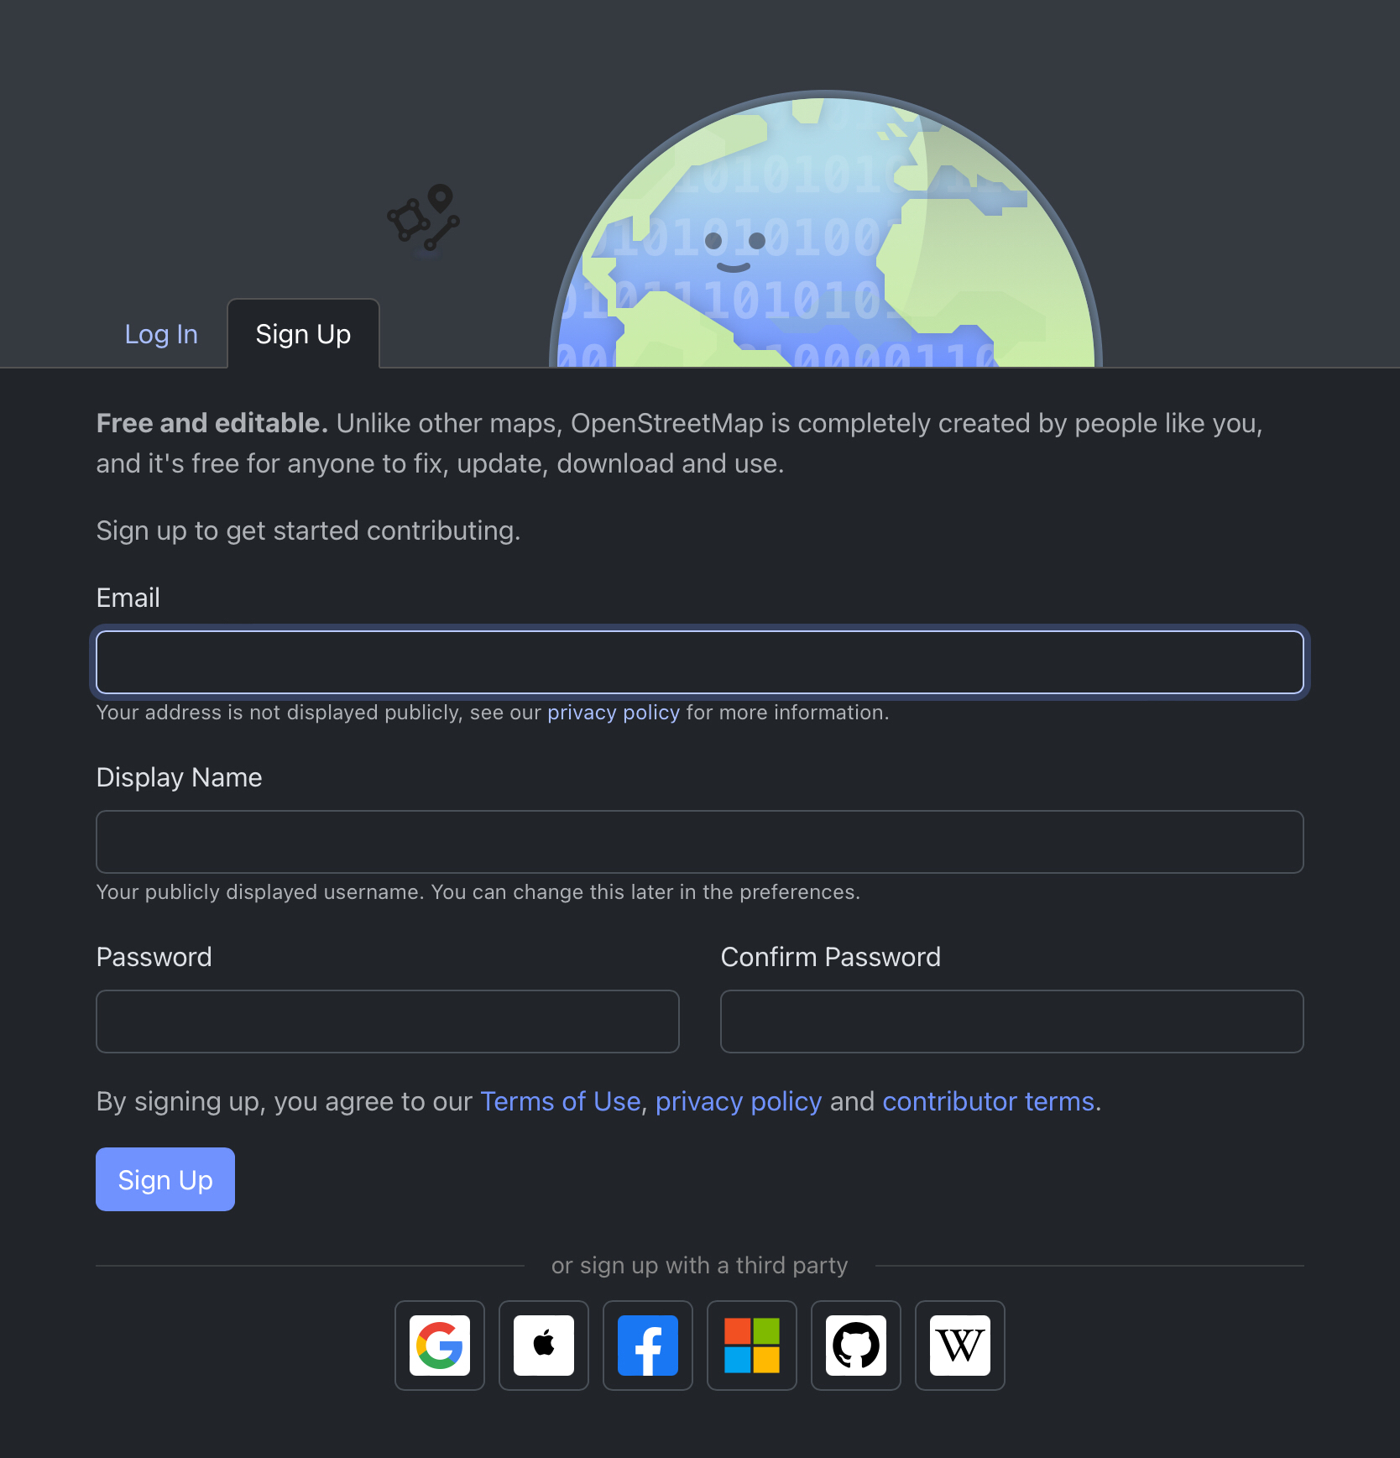Open privacy policy link below Email field
This screenshot has width=1400, height=1458.
click(614, 713)
